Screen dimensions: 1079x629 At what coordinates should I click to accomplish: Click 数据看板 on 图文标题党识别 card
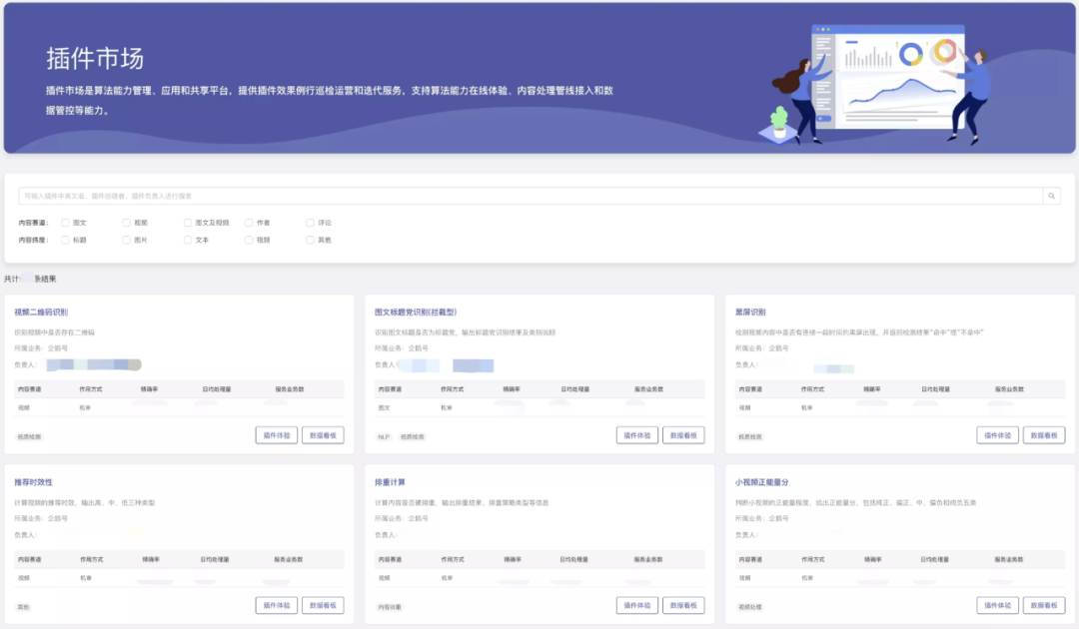[x=683, y=435]
